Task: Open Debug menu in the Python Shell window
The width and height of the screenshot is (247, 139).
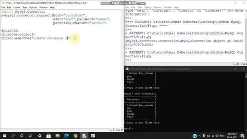Action: [147, 7]
